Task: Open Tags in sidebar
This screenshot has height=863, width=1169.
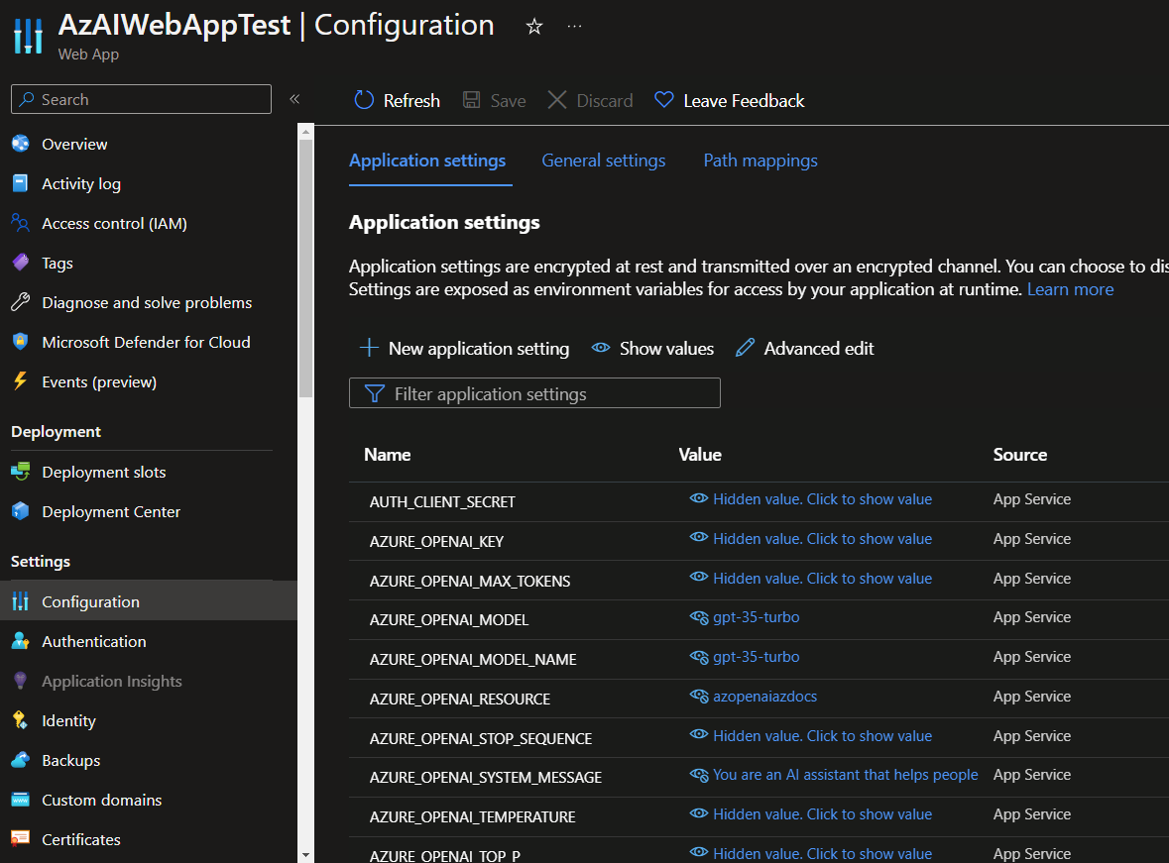Action: [x=58, y=263]
